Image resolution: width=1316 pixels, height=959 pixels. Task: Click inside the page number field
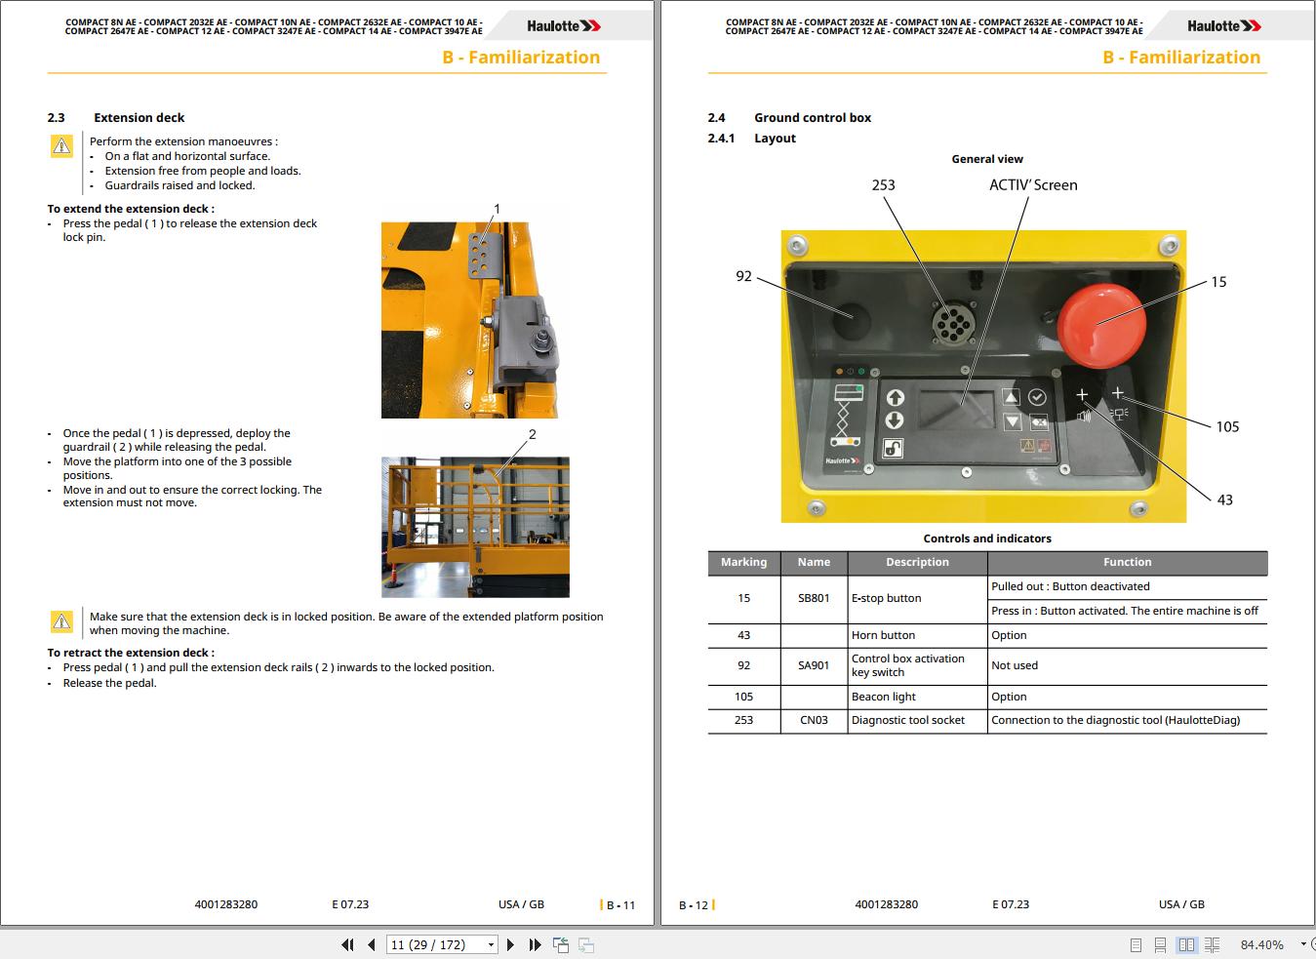click(x=429, y=944)
